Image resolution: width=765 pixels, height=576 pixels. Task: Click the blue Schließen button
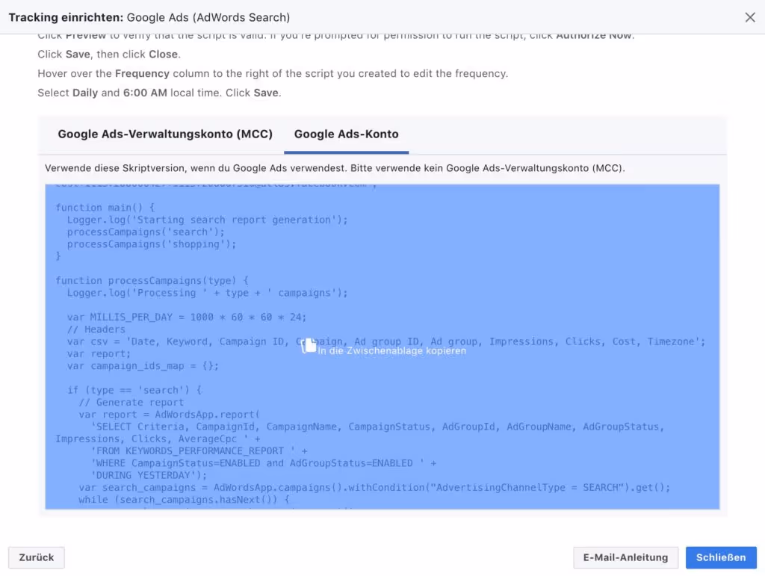[721, 557]
